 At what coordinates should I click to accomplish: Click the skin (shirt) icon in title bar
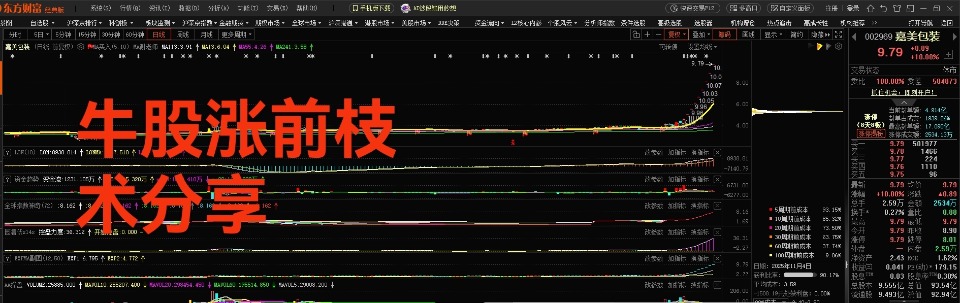tap(897, 8)
